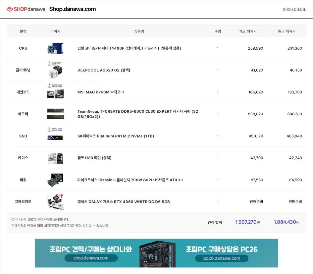Click the date 2026.09.06.
The image size is (313, 274).
click(x=294, y=9)
